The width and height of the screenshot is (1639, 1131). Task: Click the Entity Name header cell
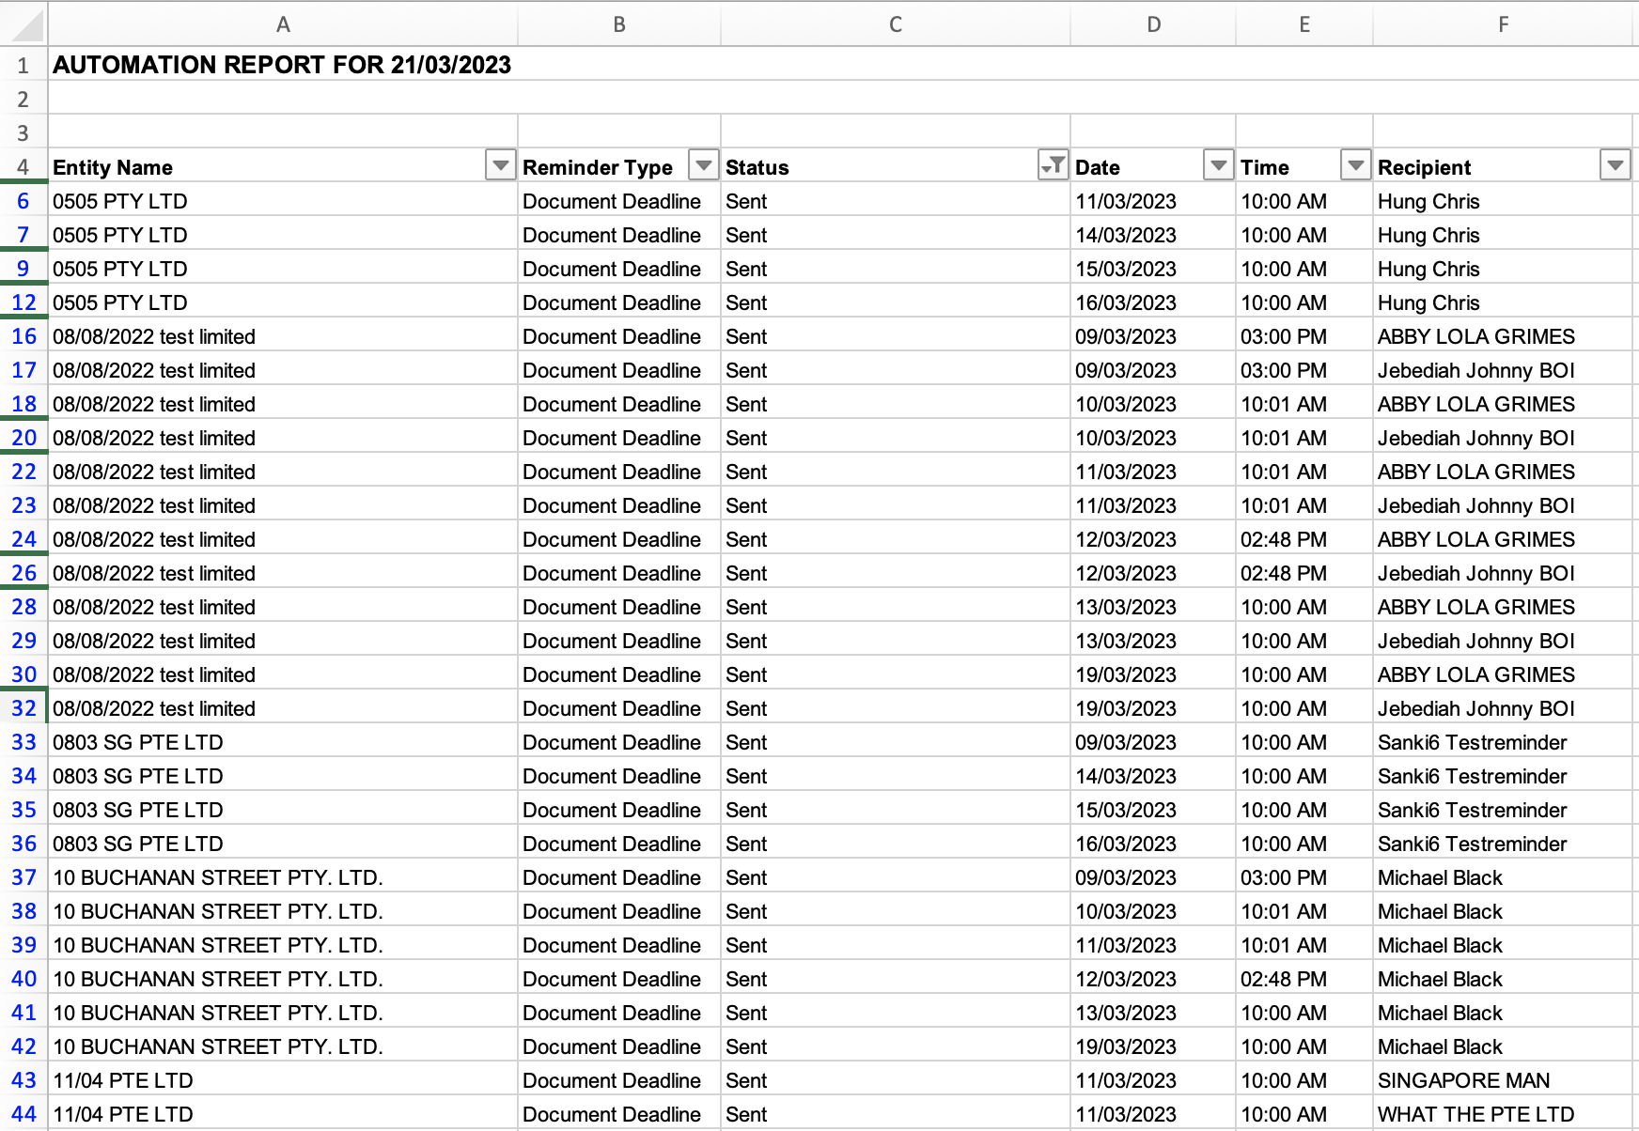[x=113, y=167]
